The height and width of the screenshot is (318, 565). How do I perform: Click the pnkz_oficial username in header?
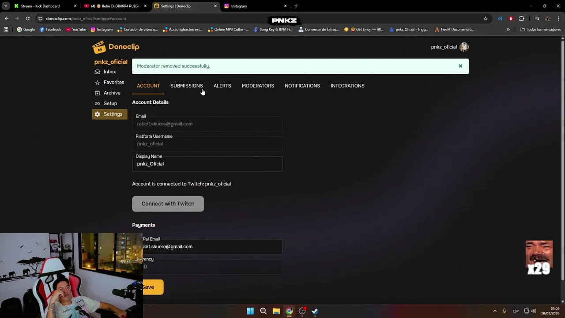pos(444,47)
